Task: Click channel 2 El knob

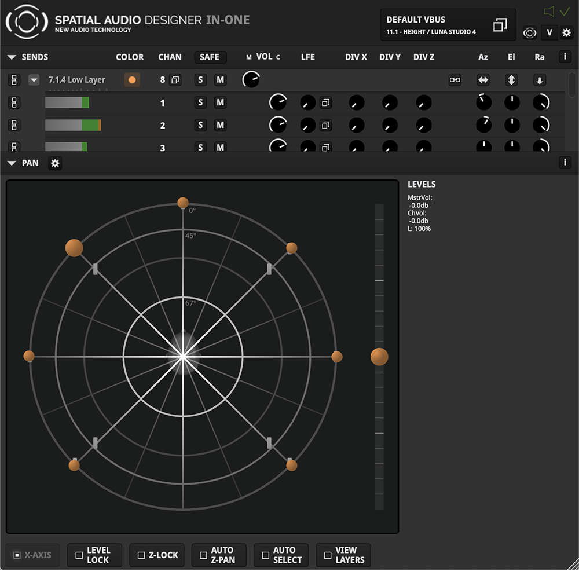Action: pos(512,125)
